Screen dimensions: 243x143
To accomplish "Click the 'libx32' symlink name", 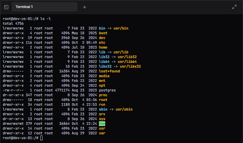I will pos(105,66).
